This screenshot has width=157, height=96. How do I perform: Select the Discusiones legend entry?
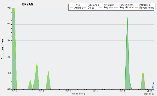(124, 5)
